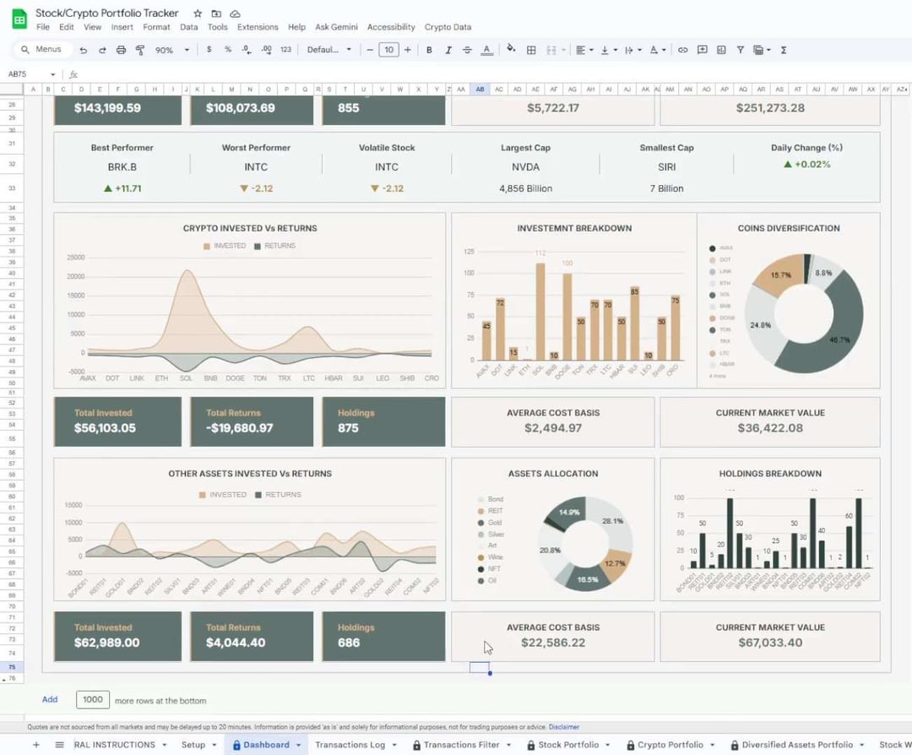This screenshot has width=912, height=755.
Task: Switch to the Transactions Log sheet tab
Action: point(350,745)
